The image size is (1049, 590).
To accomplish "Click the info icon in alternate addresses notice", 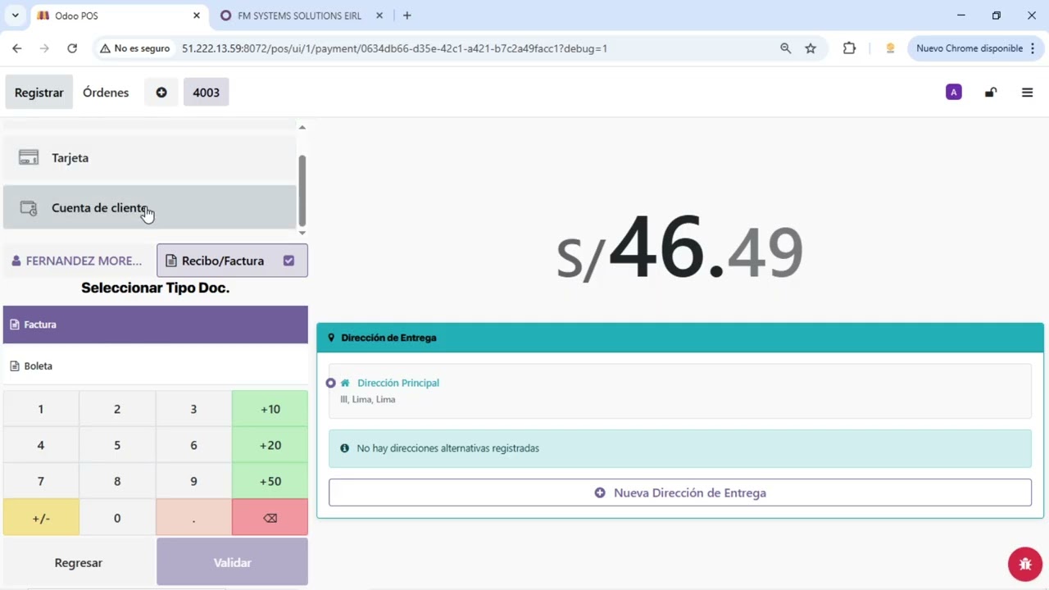I will pos(344,448).
